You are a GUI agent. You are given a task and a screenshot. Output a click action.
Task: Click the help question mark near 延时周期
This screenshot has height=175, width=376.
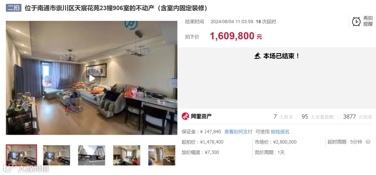click(368, 142)
